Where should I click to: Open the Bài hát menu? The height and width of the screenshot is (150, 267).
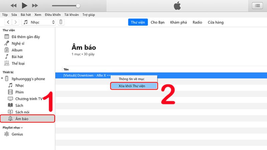(x=26, y=15)
